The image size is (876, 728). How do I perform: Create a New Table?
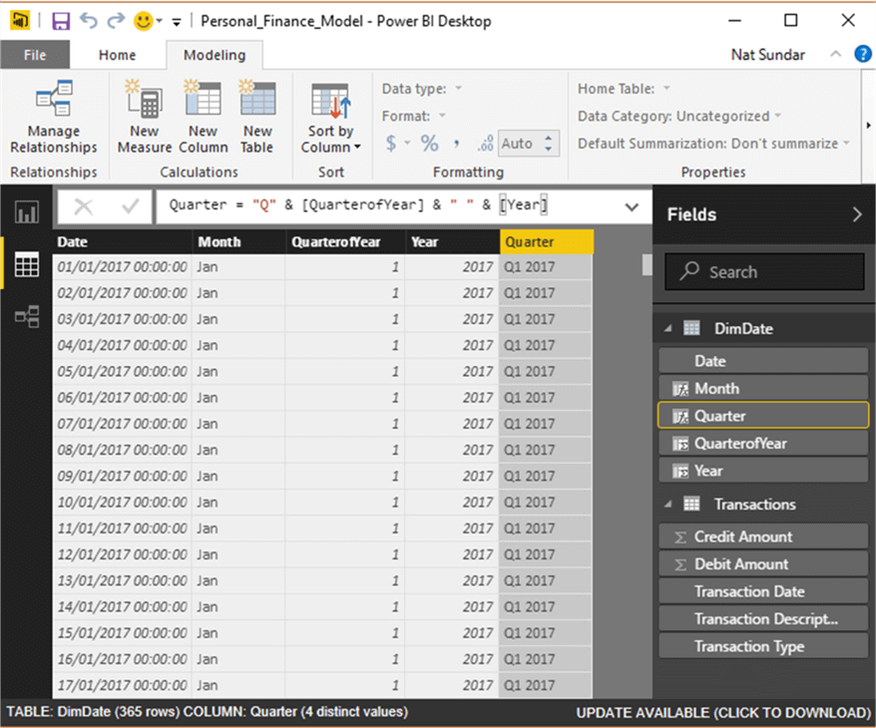coord(256,118)
